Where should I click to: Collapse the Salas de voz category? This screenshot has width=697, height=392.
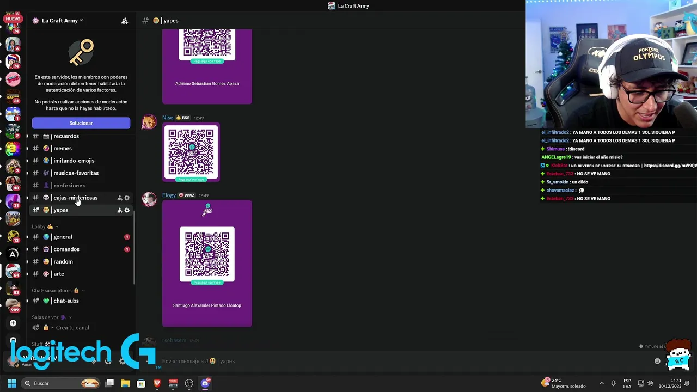52,317
